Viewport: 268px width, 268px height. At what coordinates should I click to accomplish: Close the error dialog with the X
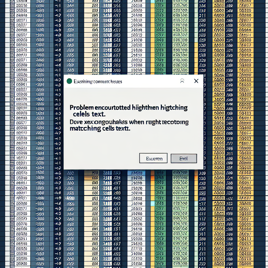[x=196, y=81]
